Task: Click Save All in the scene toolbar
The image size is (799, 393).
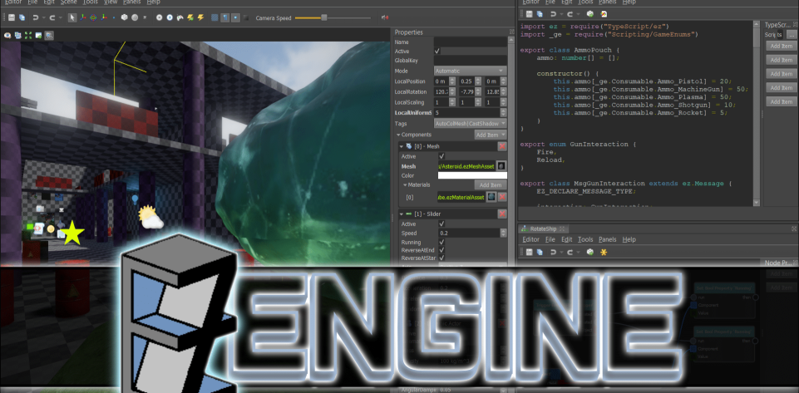Action: coord(22,17)
